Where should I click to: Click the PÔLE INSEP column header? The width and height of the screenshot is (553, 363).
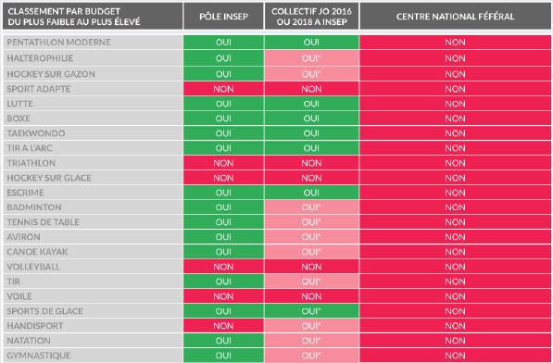(x=223, y=17)
